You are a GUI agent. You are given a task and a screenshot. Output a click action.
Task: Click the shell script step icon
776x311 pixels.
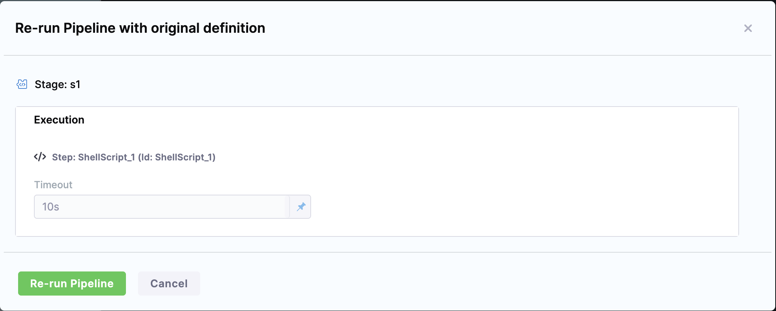pos(40,157)
